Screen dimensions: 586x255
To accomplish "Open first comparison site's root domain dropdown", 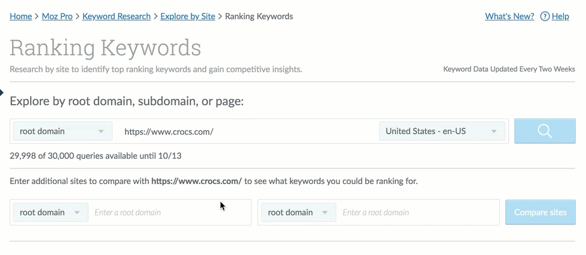I will coord(50,212).
